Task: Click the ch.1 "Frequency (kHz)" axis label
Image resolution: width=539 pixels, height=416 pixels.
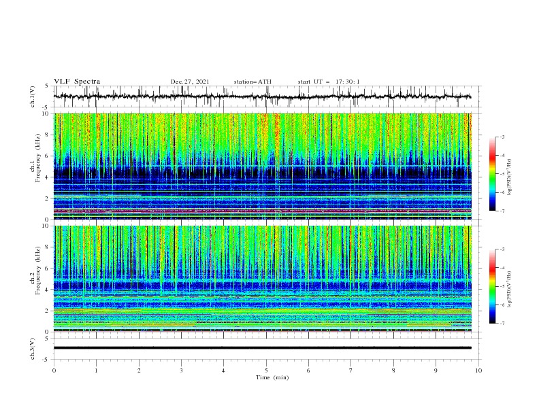Action: pos(38,158)
